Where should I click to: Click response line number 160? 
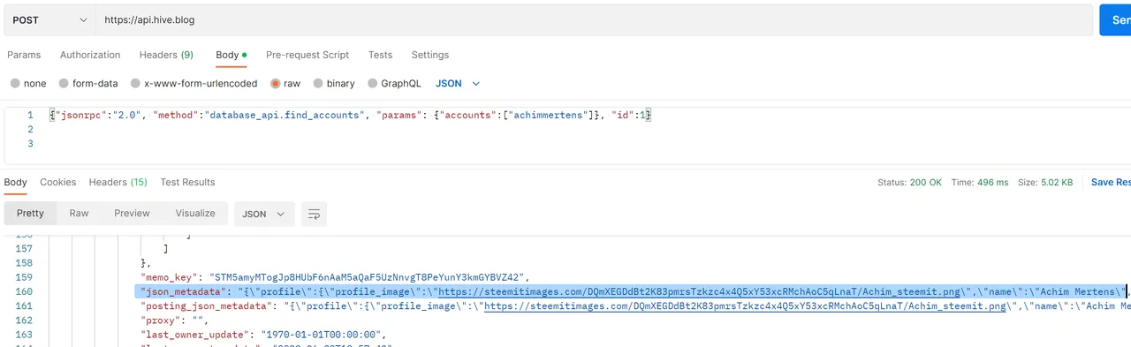(25, 291)
